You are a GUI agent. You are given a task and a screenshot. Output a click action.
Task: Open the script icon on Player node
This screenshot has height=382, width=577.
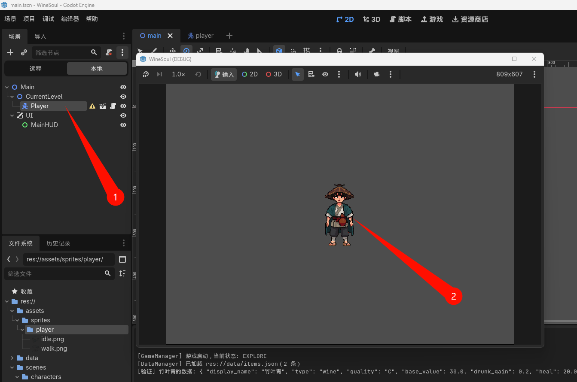[113, 106]
